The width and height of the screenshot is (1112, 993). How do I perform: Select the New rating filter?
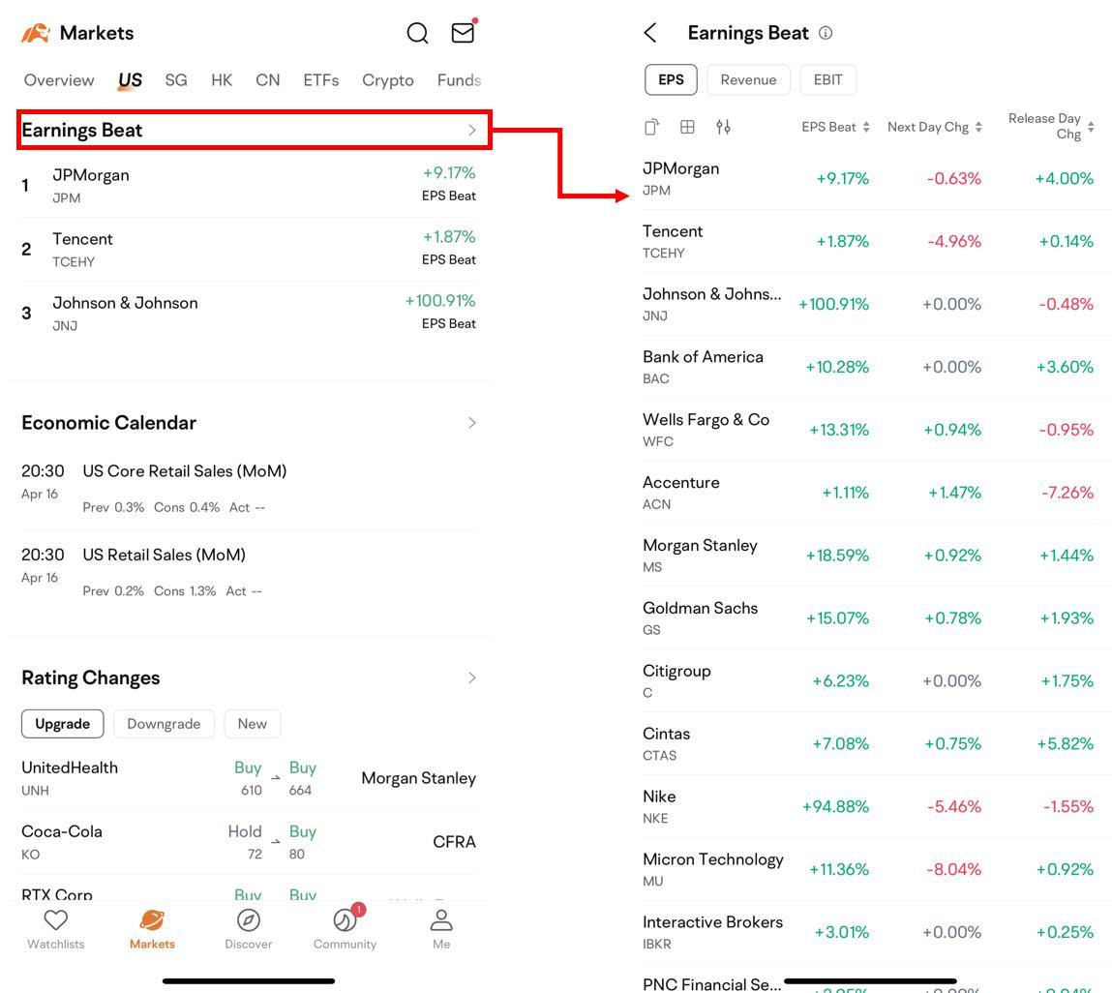tap(253, 724)
